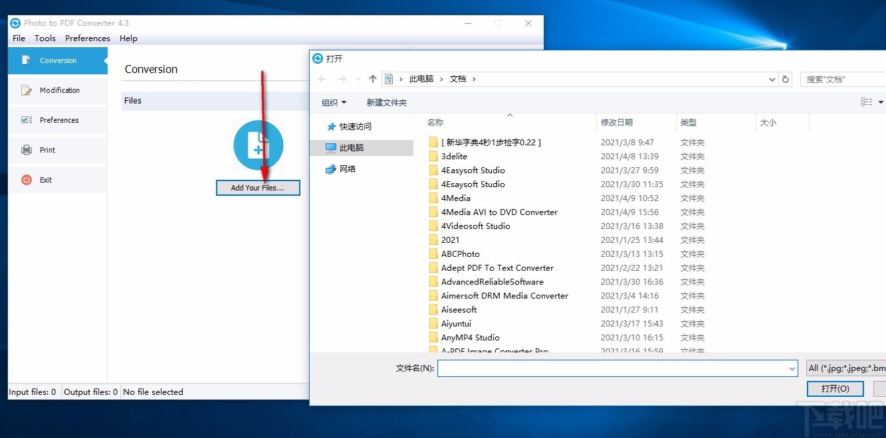Screen dimensions: 886x438
Task: Open the Tools menu
Action: pos(45,38)
